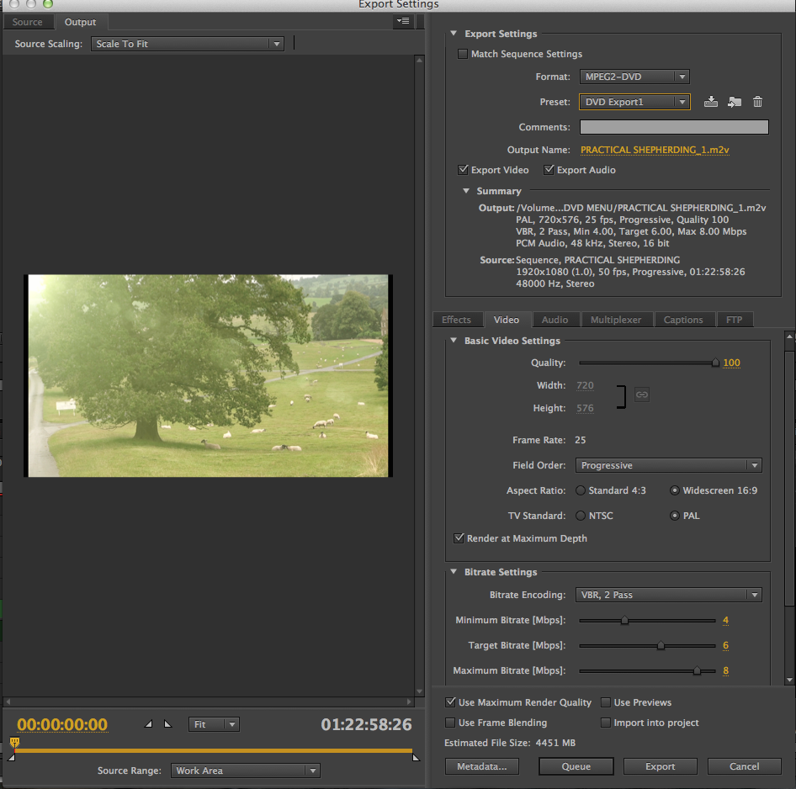Switch to the Audio tab
This screenshot has width=796, height=789.
click(x=555, y=320)
